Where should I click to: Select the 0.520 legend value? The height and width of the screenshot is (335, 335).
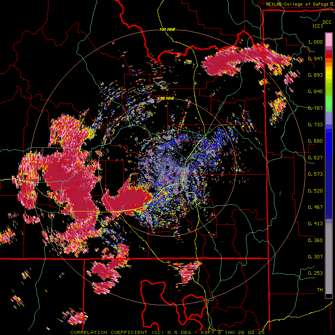[x=315, y=191]
